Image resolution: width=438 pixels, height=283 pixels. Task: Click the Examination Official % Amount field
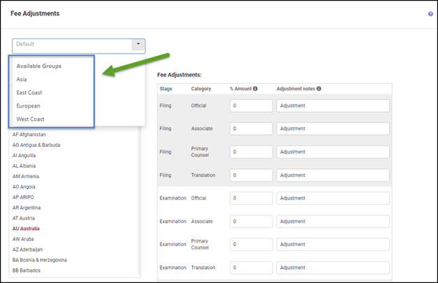251,198
